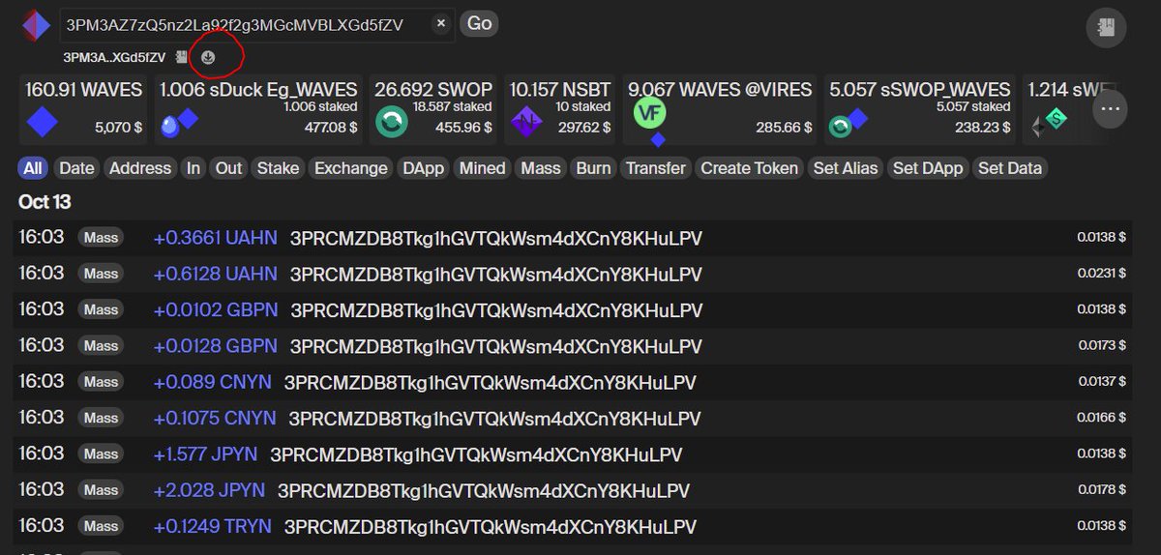
Task: Filter by Set Data transactions
Action: 1010,168
